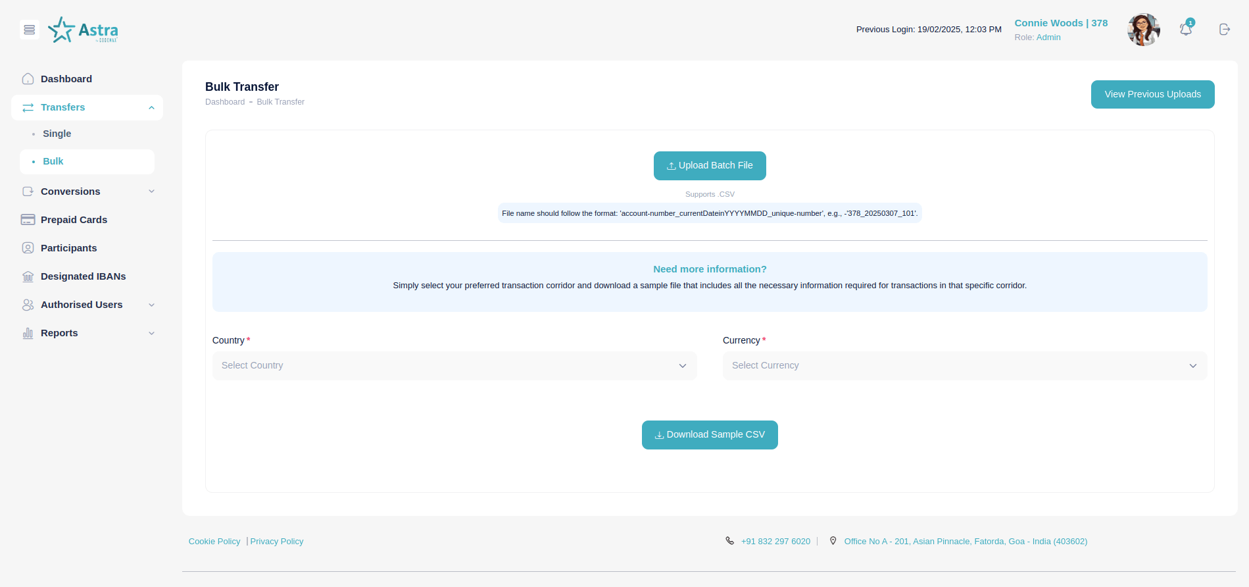Click the Dashboard home icon

point(28,79)
